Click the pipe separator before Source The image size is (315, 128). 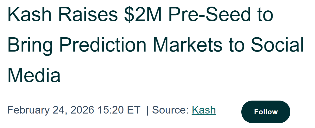point(148,110)
